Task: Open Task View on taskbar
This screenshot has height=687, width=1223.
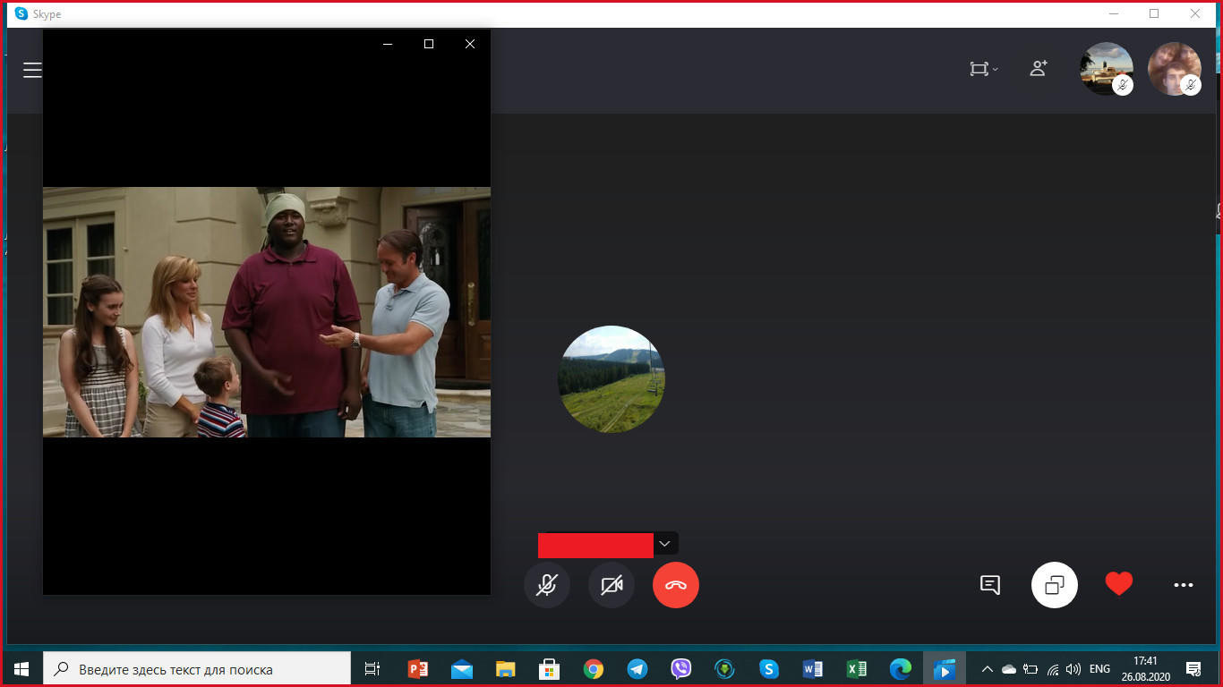Action: 372,669
